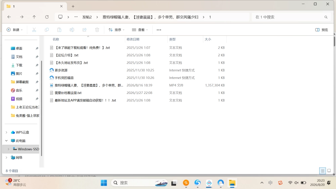
Task: Click chevron after 发帖2 breadcrumb
Action: (97, 17)
